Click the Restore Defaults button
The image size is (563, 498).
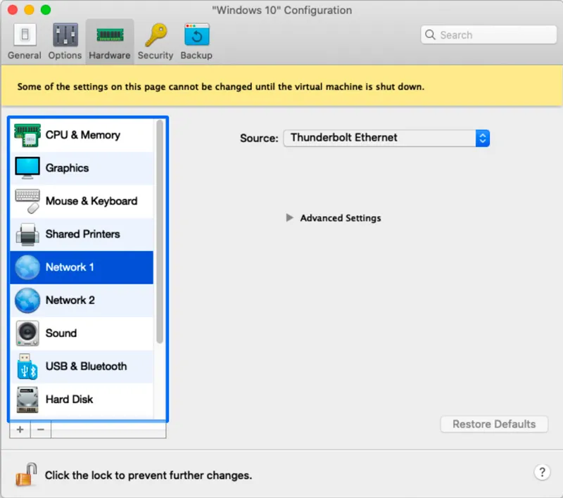tap(494, 424)
